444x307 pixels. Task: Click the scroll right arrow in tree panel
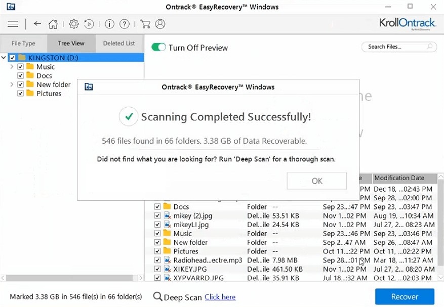point(140,278)
